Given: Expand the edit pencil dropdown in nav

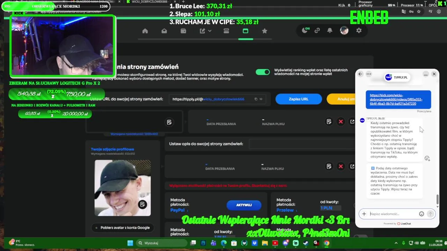Looking at the screenshot, I should [205, 31].
